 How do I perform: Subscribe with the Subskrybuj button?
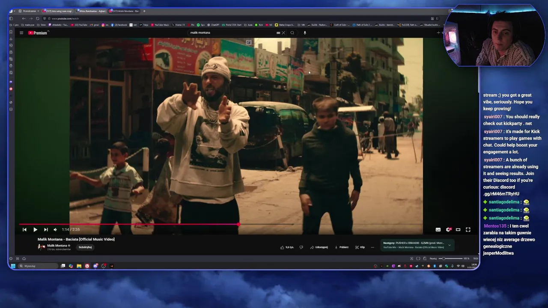[85, 247]
